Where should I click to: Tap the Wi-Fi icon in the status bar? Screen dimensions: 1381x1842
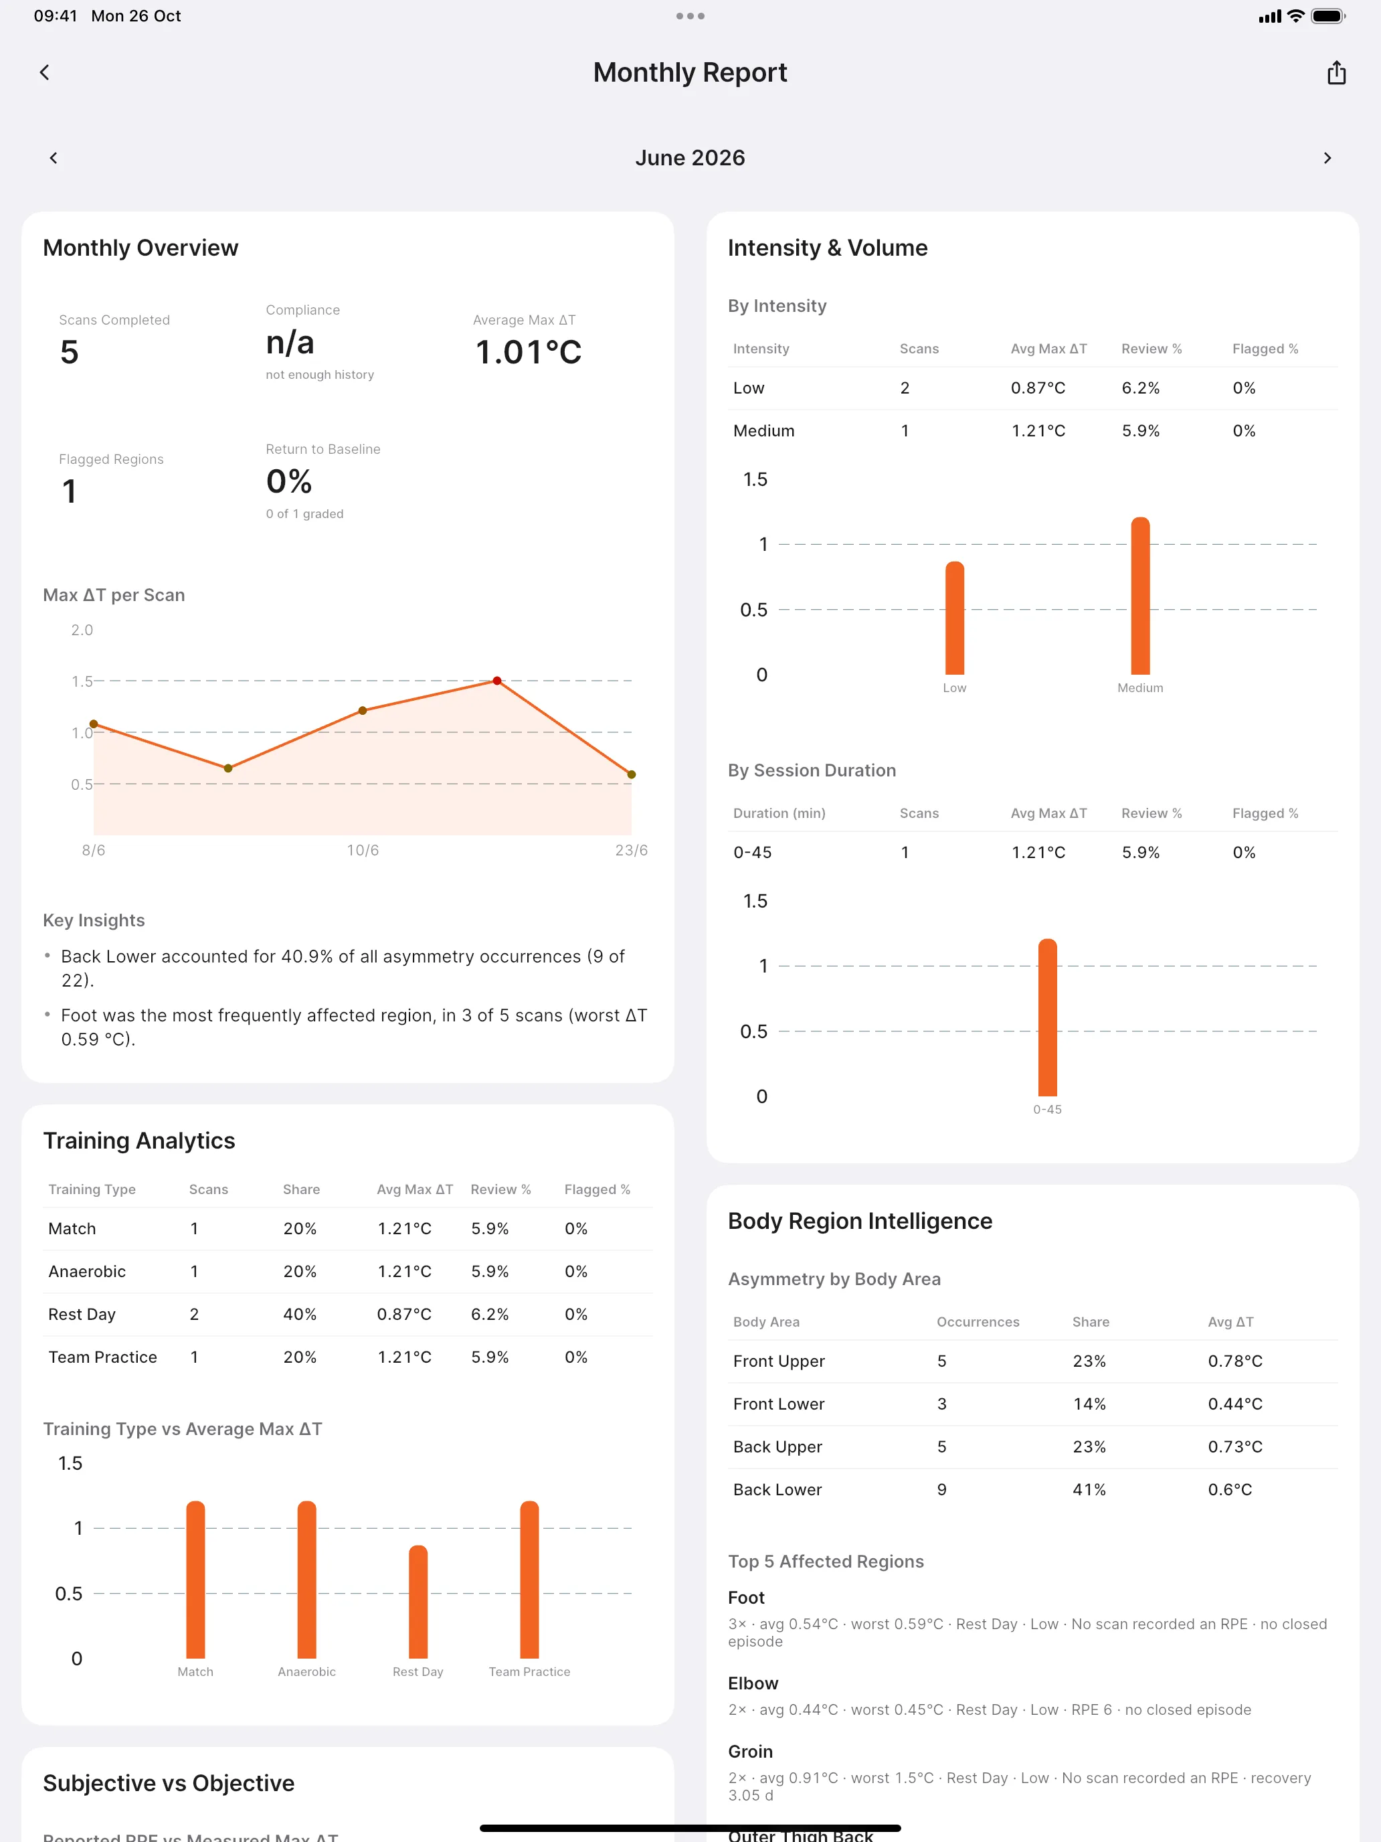[1295, 16]
